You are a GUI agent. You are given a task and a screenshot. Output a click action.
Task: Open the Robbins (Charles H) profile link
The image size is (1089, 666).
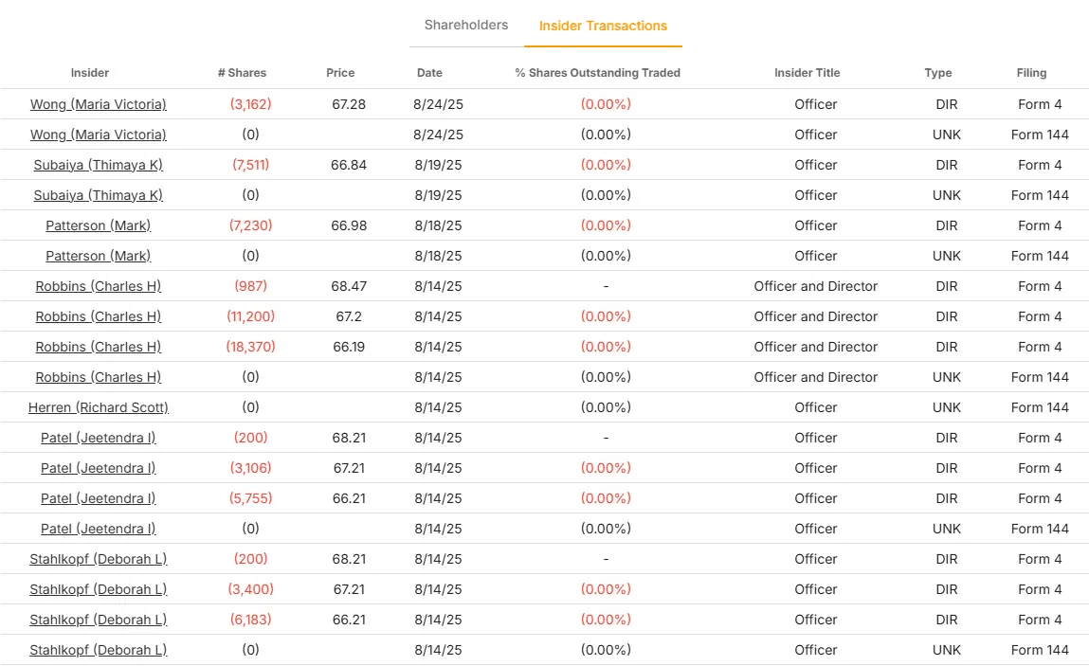(x=98, y=286)
